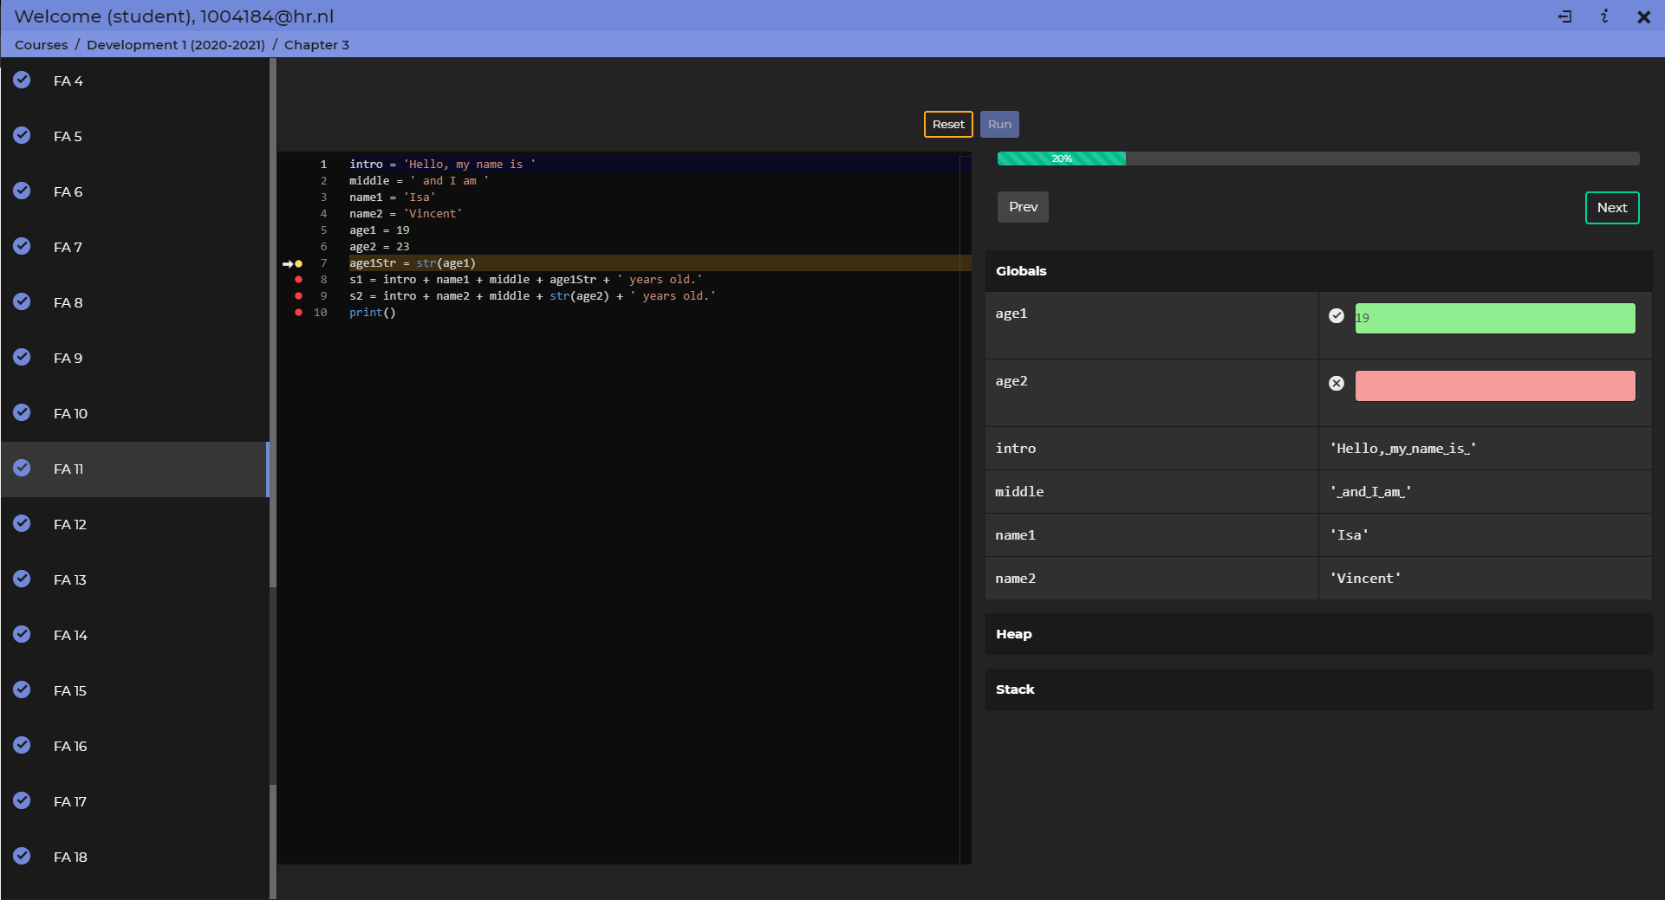
Task: Click the FA 16 completed checkmark icon
Action: click(23, 745)
